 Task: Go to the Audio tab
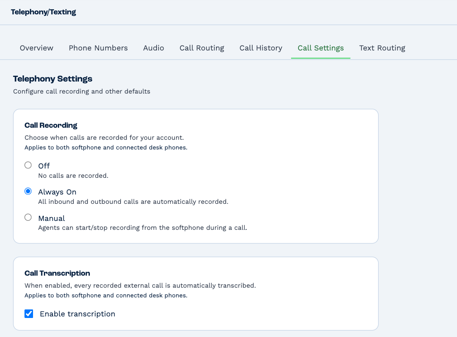pyautogui.click(x=153, y=48)
